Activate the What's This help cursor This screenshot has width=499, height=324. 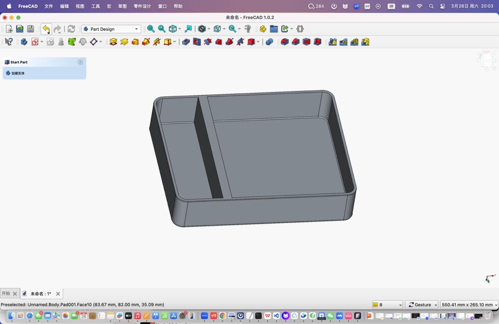coord(9,42)
